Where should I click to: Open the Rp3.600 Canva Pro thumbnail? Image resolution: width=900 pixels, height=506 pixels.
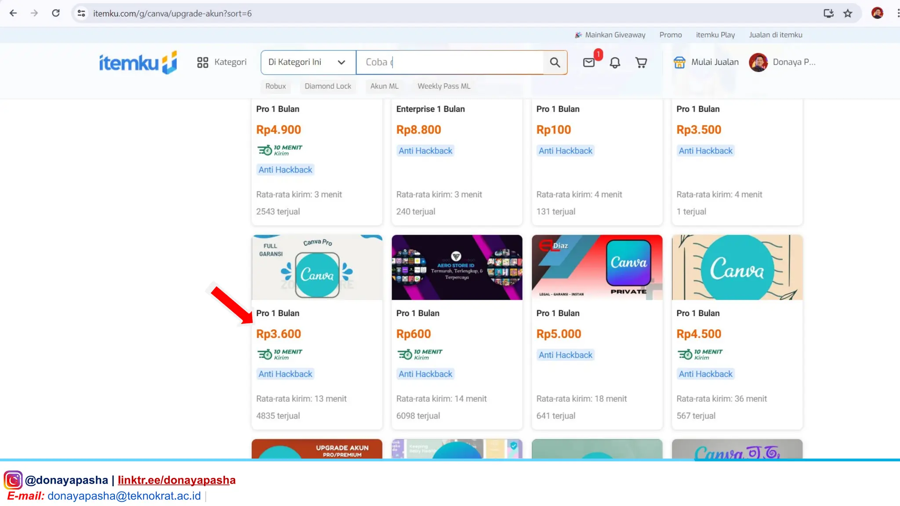pyautogui.click(x=317, y=267)
